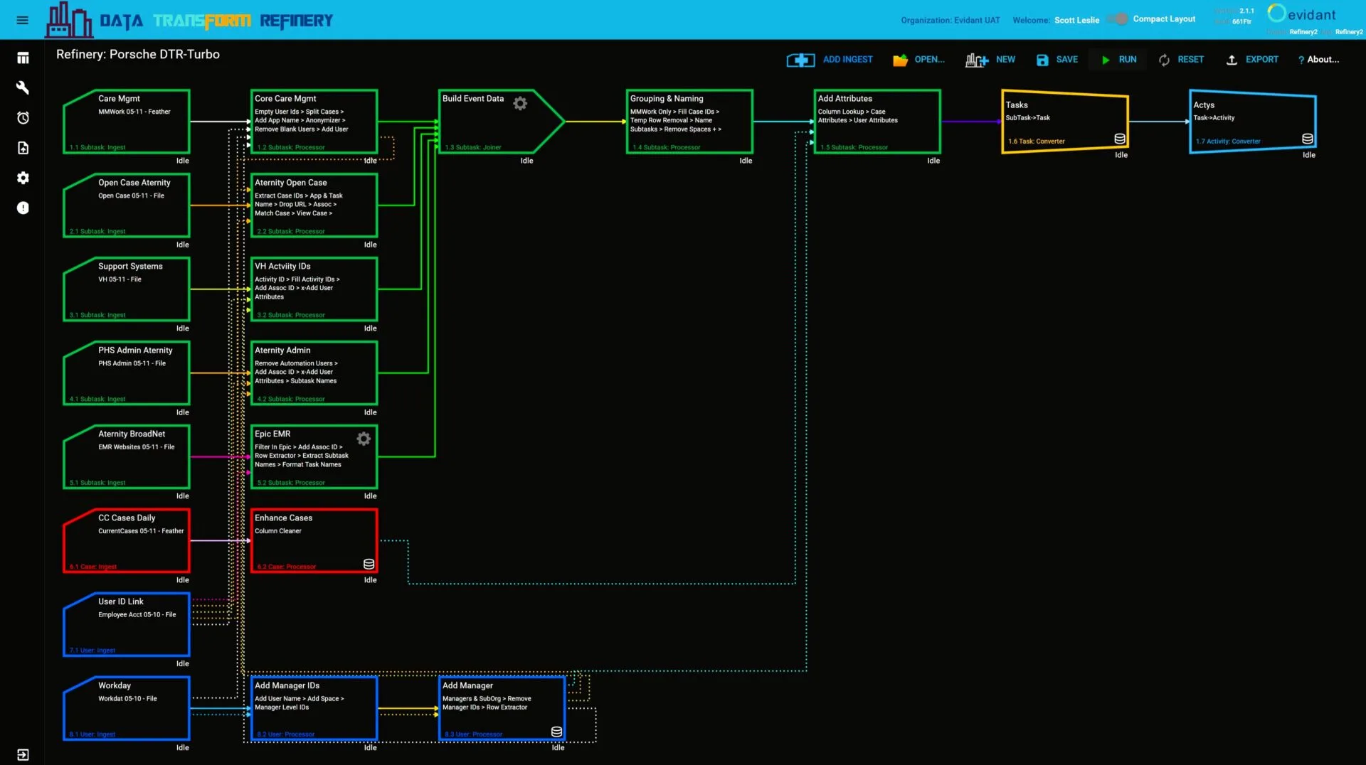Click the dashboard table icon in sidebar

(x=23, y=58)
